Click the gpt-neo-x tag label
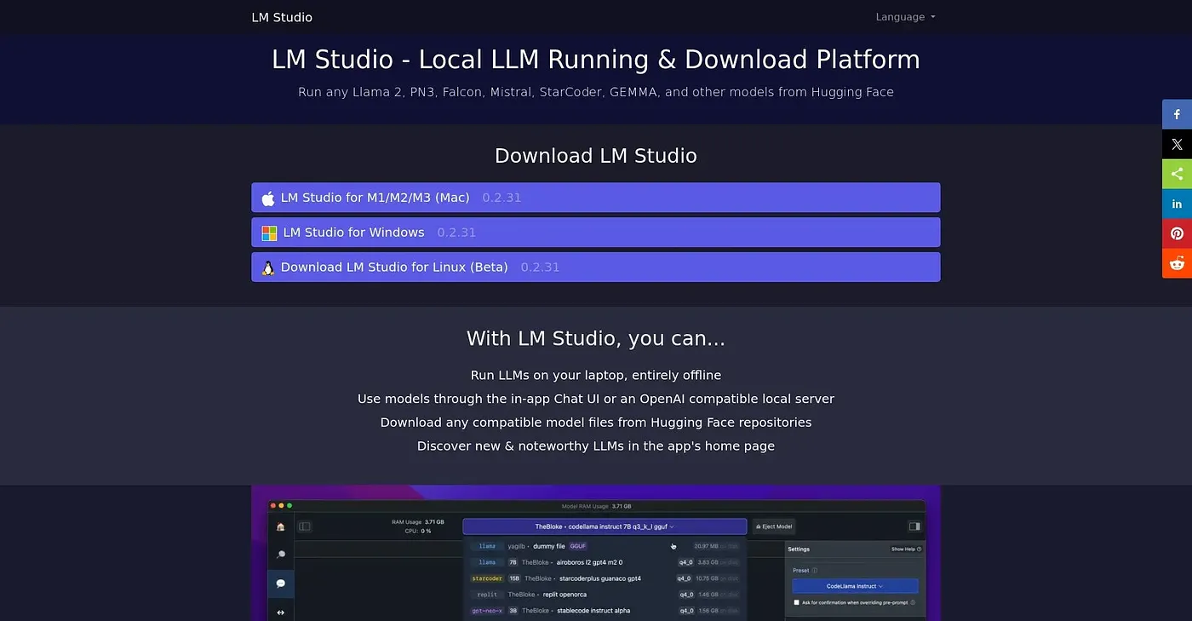 pos(486,611)
